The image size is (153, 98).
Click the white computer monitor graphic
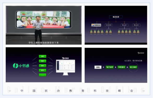click(66, 67)
